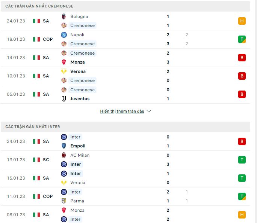The height and width of the screenshot is (223, 257).
Task: Open the Verona vs Cremonese match row
Action: [x=125, y=76]
